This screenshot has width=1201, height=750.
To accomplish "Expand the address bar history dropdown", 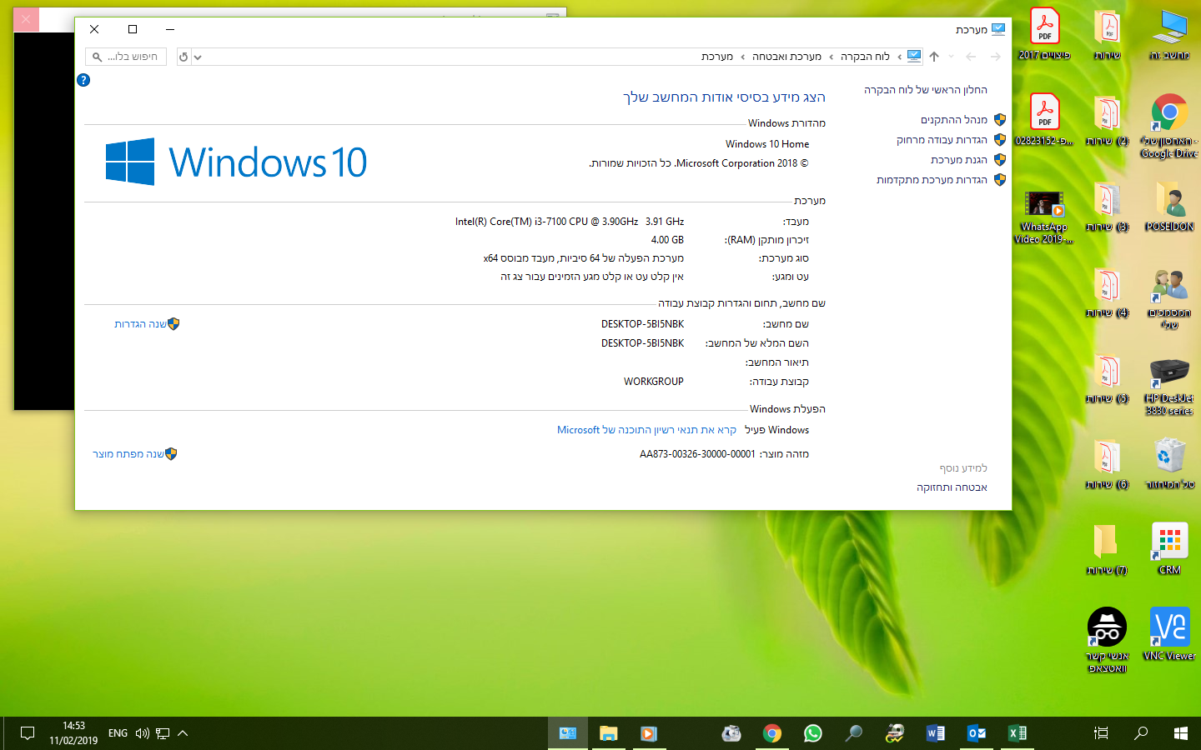I will (198, 57).
